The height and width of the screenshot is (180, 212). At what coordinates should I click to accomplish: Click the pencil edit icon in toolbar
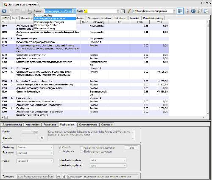click(x=129, y=11)
